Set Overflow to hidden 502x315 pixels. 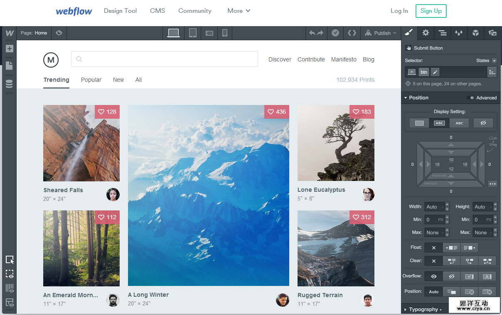point(452,276)
